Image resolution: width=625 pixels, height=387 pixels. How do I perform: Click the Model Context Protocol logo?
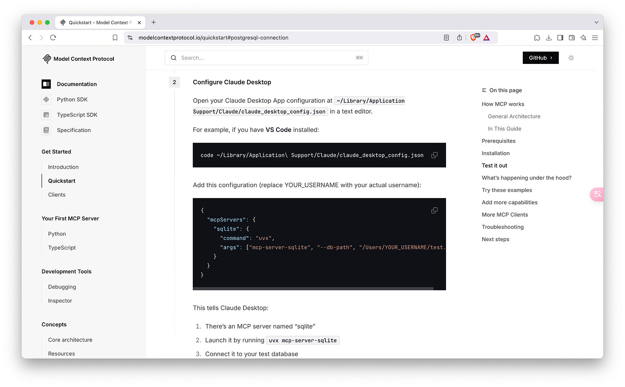pyautogui.click(x=78, y=59)
